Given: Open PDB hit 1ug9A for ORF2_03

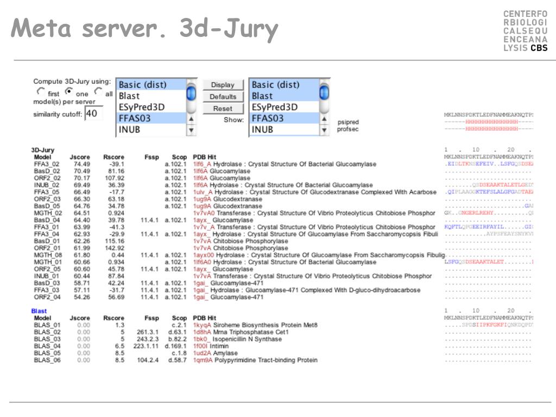Looking at the screenshot, I should pyautogui.click(x=202, y=199).
